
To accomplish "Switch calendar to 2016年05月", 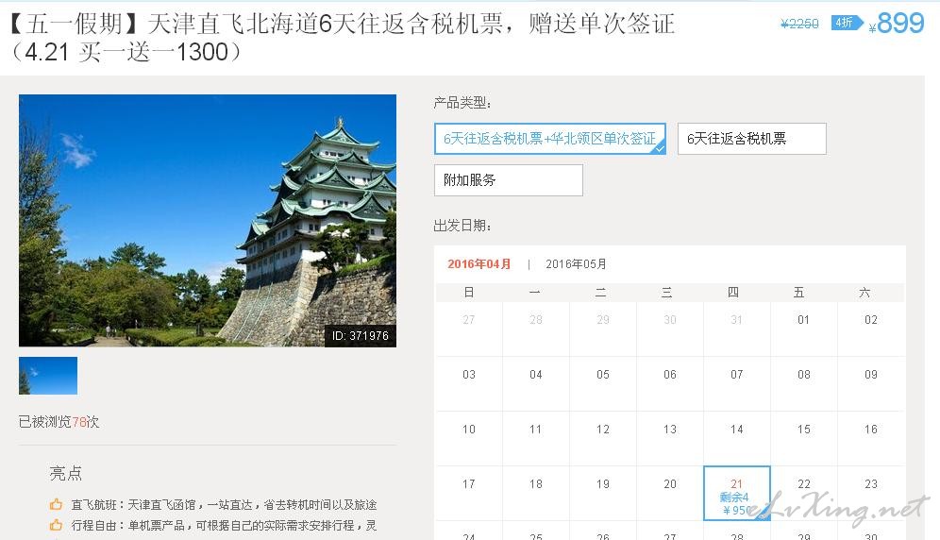I will click(x=576, y=264).
